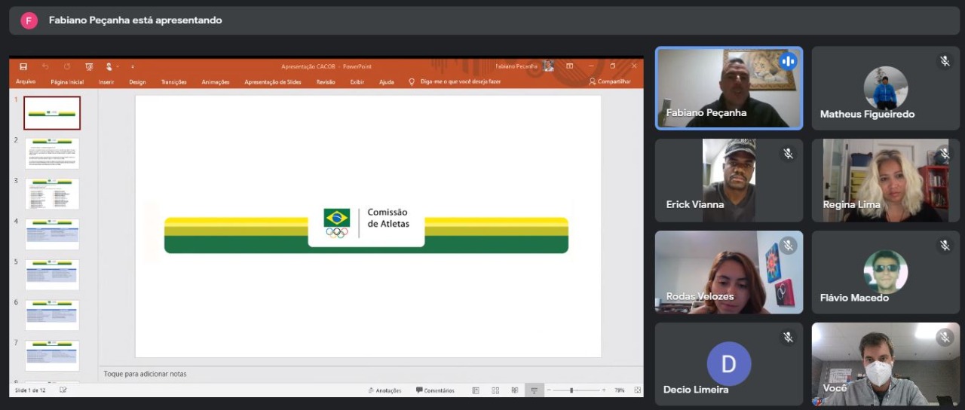Switch to Slide Sorter view icon
The height and width of the screenshot is (410, 965).
(x=495, y=390)
